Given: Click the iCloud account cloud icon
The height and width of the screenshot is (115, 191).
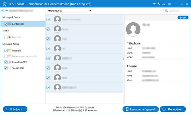Looking at the screenshot, I should [6, 10].
